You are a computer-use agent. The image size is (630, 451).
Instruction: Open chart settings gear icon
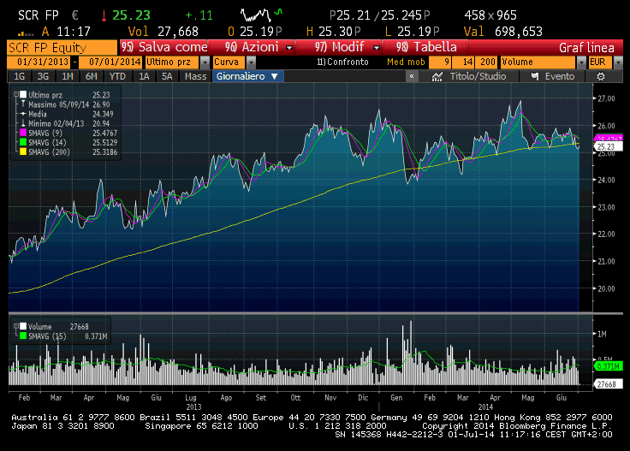(601, 76)
